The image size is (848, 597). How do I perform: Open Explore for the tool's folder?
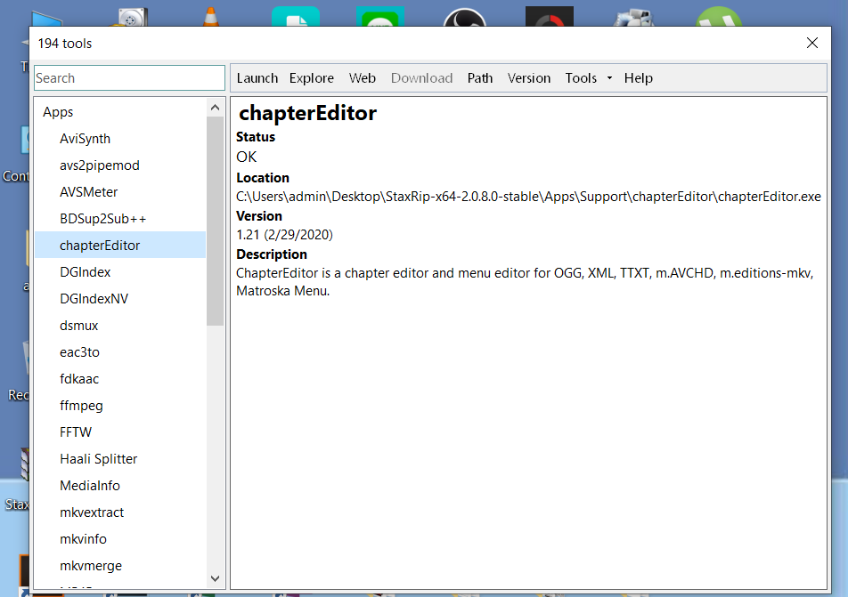(312, 77)
